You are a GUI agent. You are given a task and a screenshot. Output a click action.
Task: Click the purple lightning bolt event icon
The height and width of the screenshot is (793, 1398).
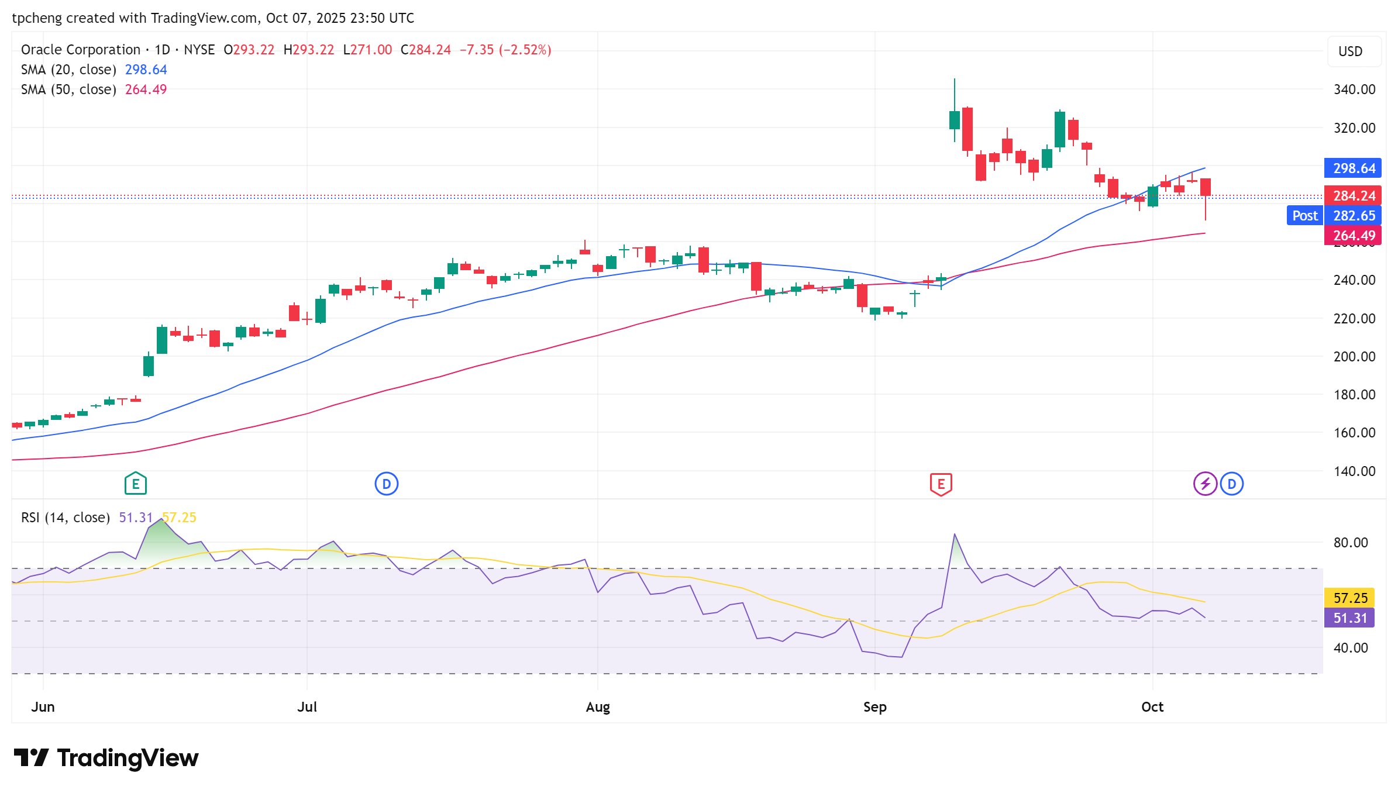pos(1205,484)
